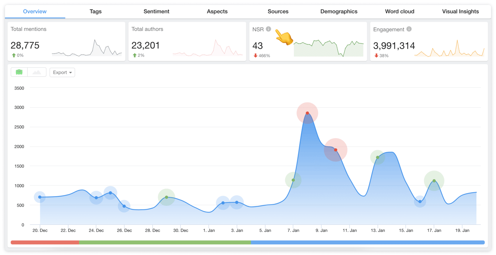Switch to the Sentiment tab

[x=156, y=11]
